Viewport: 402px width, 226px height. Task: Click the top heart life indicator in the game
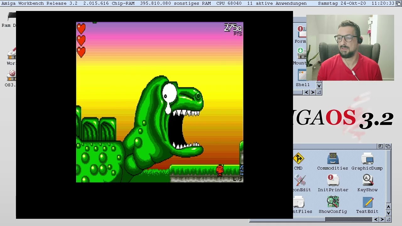click(81, 29)
